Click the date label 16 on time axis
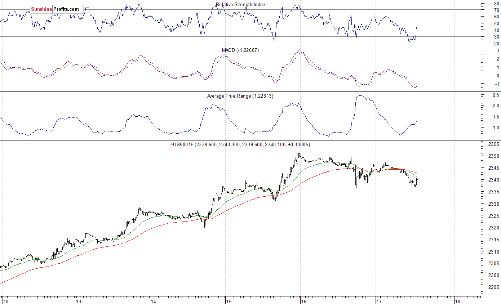The image size is (501, 304). (303, 301)
